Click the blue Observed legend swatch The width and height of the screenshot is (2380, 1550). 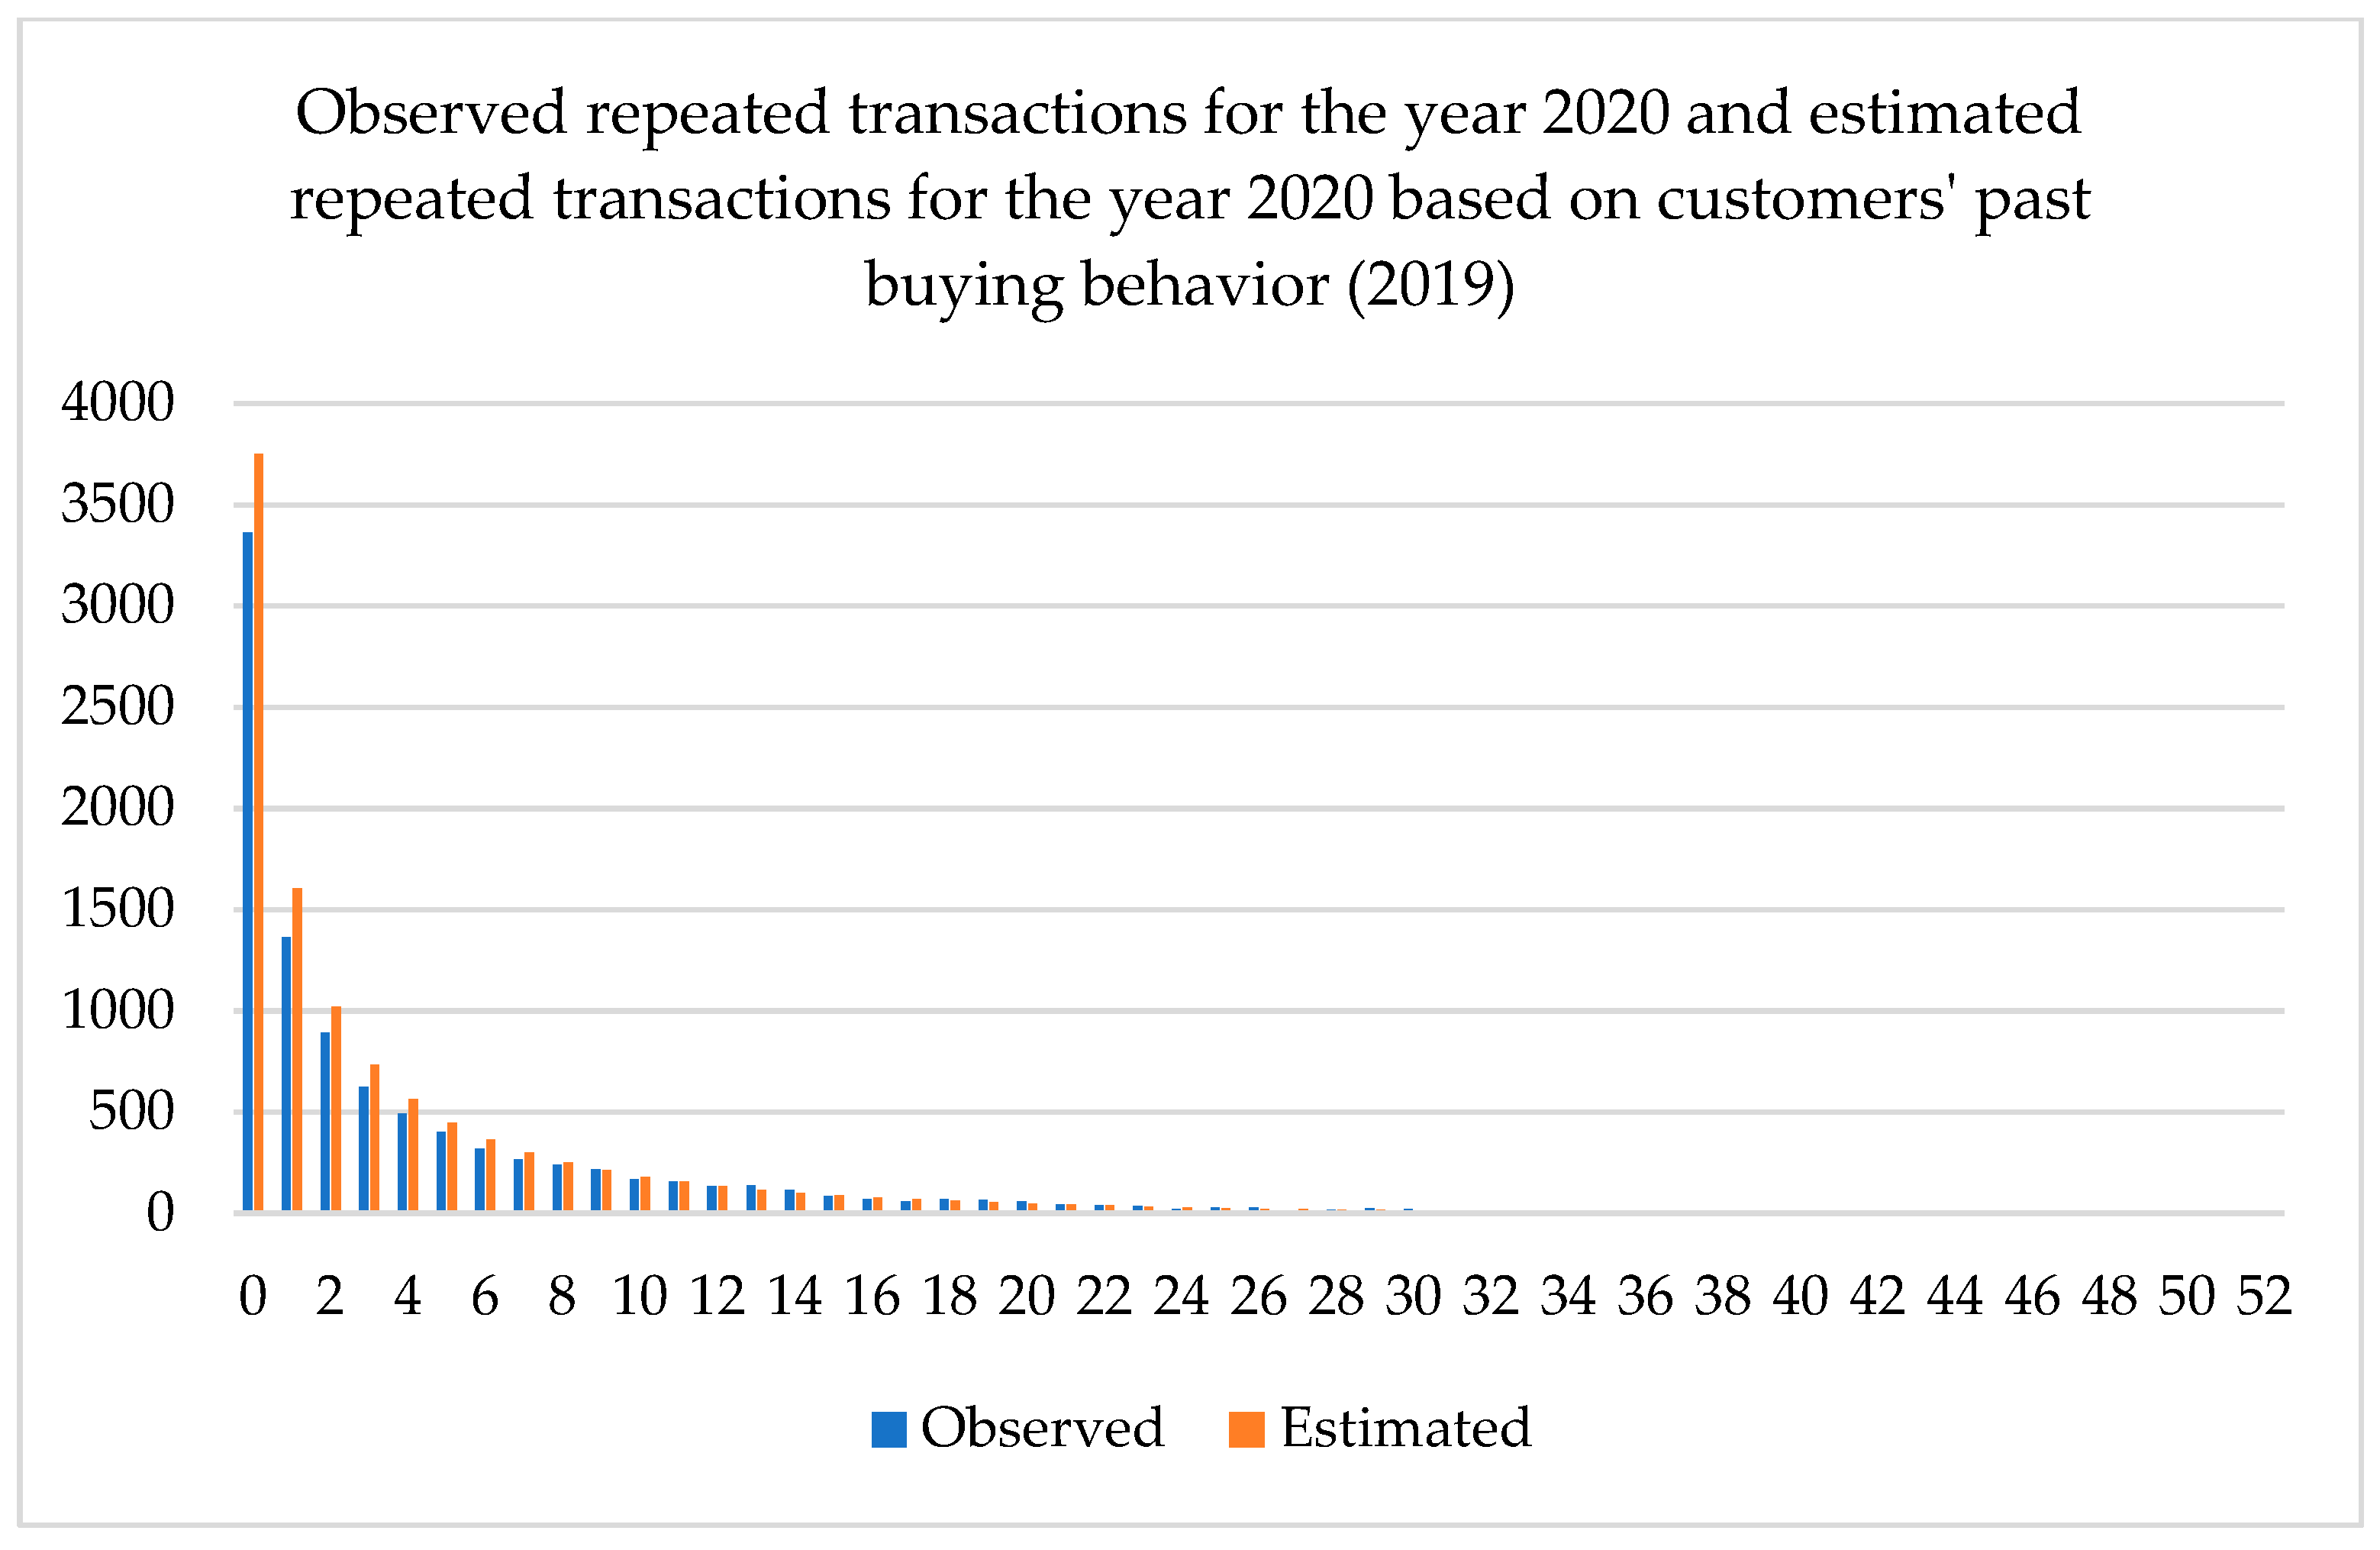click(889, 1429)
